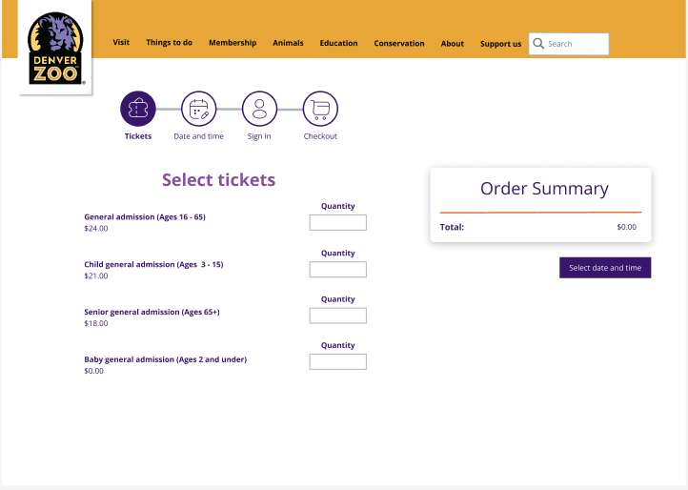This screenshot has width=688, height=490.
Task: Click the search magnifier icon
Action: [x=538, y=44]
